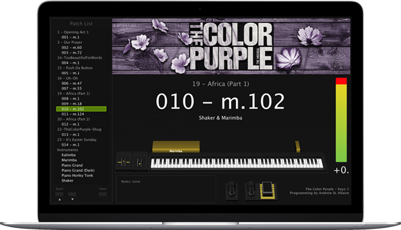
Task: Select set 20 - Africa (Part 2)
Action: click(x=74, y=119)
